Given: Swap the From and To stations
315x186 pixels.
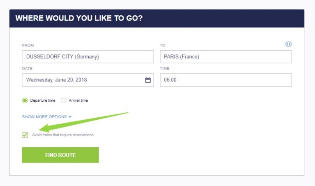Looking at the screenshot, I should pyautogui.click(x=288, y=44).
